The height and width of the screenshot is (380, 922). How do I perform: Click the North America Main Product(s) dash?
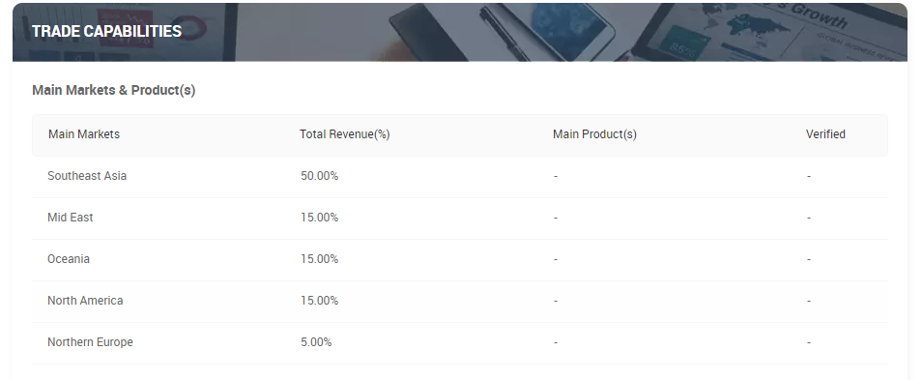pyautogui.click(x=556, y=301)
